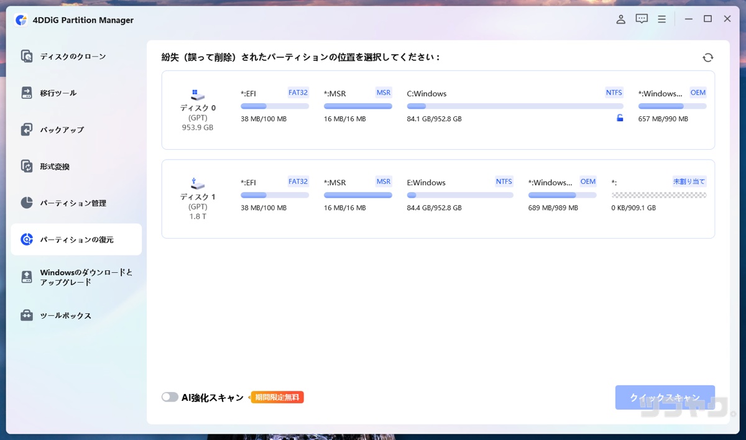Click the 84.1 GB/952.8 GB size text
Screen dimensions: 746x440
[435, 119]
